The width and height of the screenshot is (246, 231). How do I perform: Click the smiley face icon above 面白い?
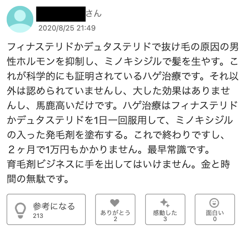214,203
